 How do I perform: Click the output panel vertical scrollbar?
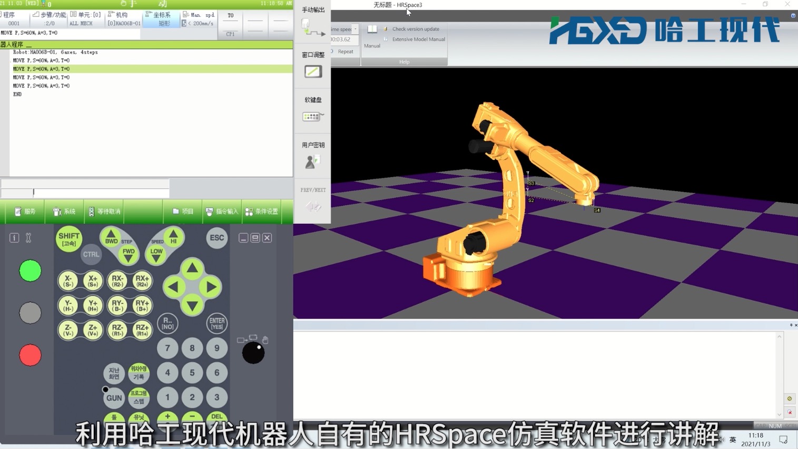[x=779, y=375]
